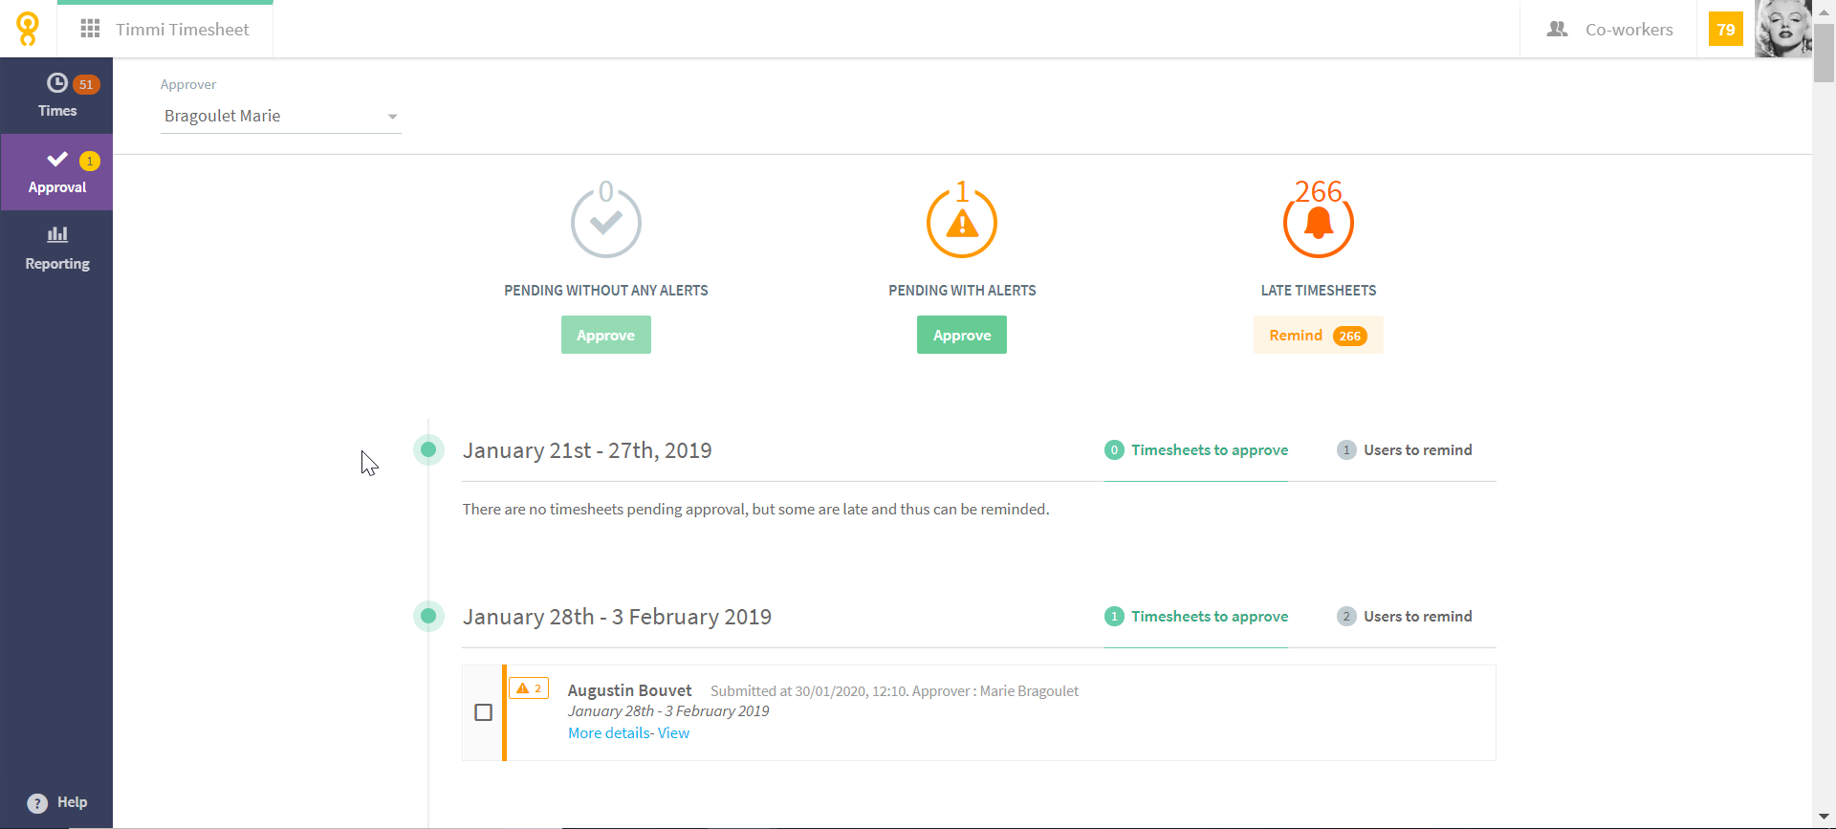Select the January 28th - 3 February timeline marker
Image resolution: width=1836 pixels, height=829 pixels.
pos(428,616)
